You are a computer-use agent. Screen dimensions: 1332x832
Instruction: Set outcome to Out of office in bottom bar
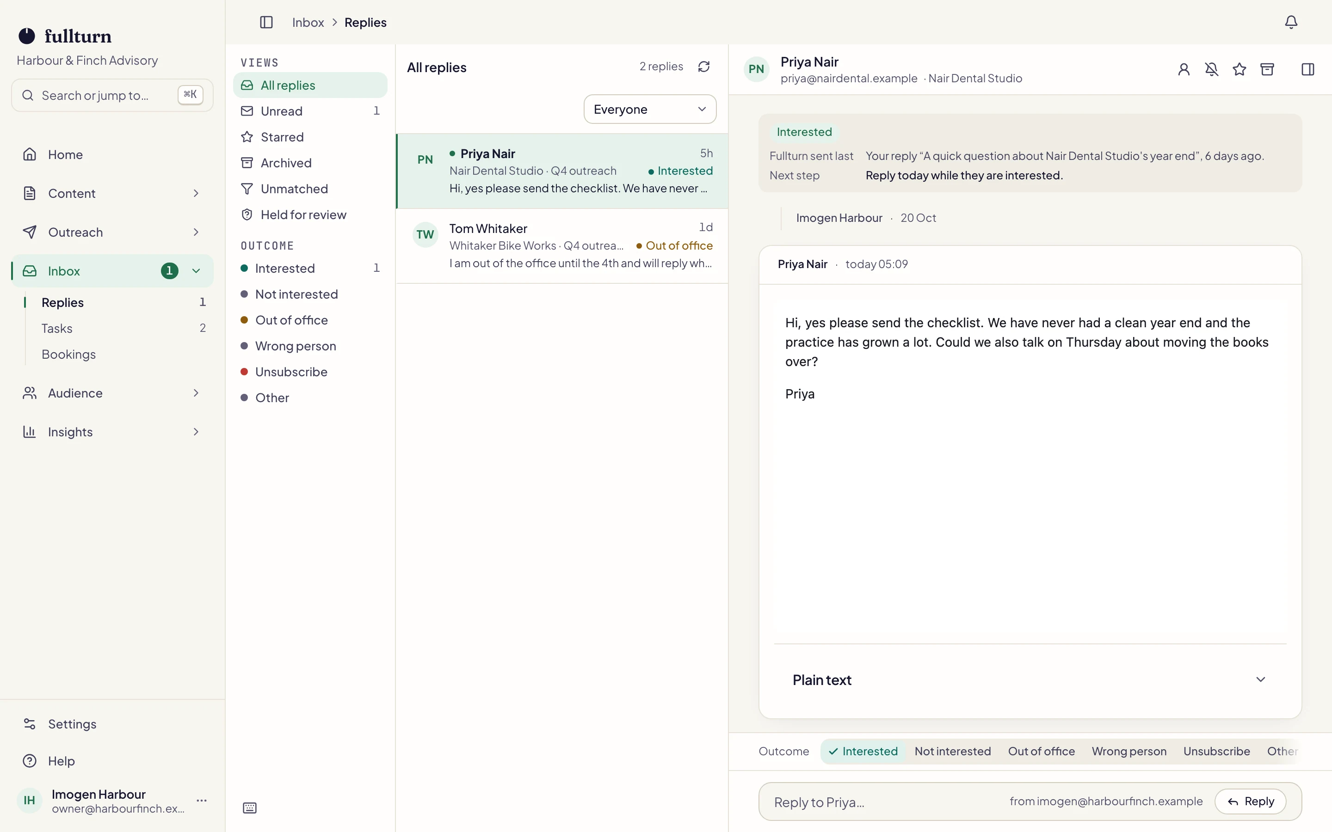(1041, 752)
